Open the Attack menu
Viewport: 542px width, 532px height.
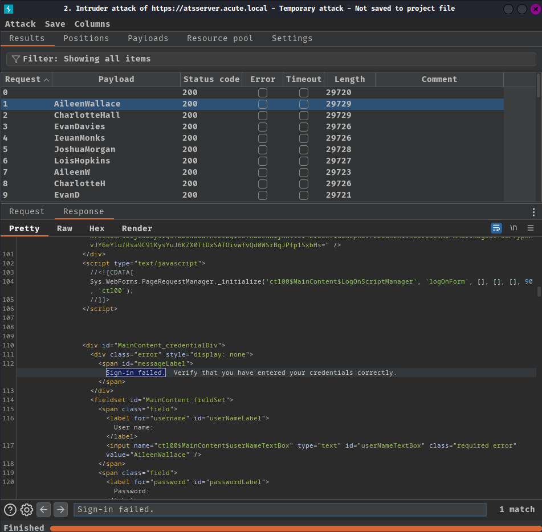pos(20,24)
